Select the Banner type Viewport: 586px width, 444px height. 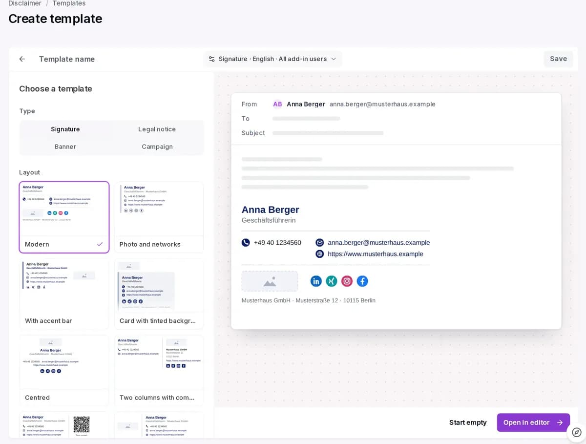[65, 147]
